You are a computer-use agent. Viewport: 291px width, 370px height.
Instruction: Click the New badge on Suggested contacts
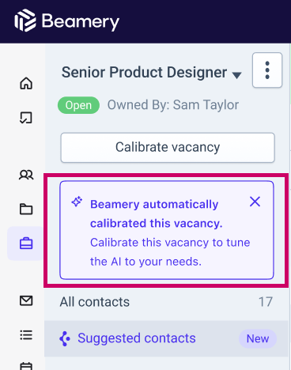click(x=258, y=338)
